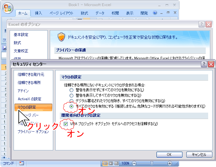Click help button in Excel Options dialog
This screenshot has height=167, width=216.
point(201,24)
